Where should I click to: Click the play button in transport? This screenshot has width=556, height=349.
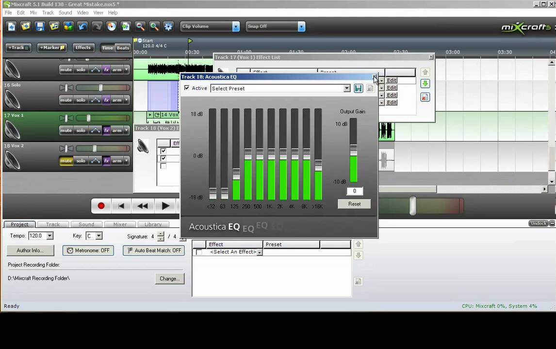(x=165, y=206)
